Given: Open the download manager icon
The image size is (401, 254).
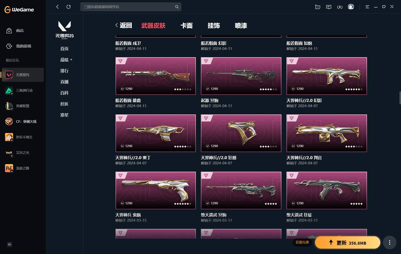Looking at the screenshot, I should pos(340,7).
